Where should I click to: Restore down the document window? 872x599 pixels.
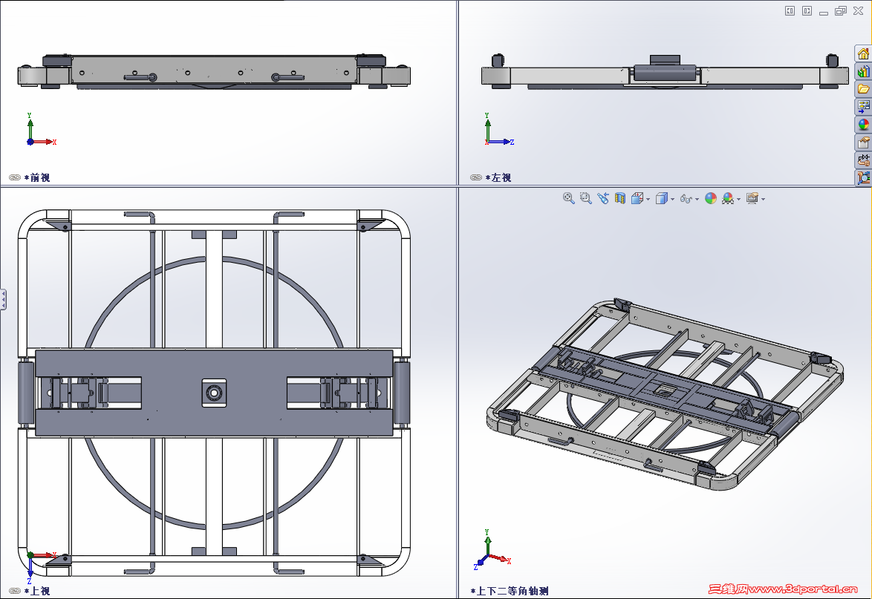pos(841,10)
